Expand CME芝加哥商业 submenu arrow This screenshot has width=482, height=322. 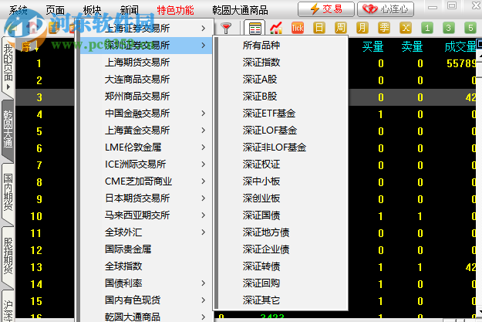(203, 181)
